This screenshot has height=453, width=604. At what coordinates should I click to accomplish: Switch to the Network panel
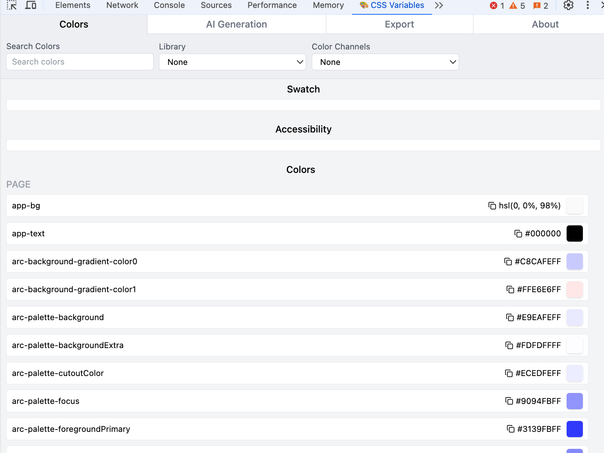(122, 5)
